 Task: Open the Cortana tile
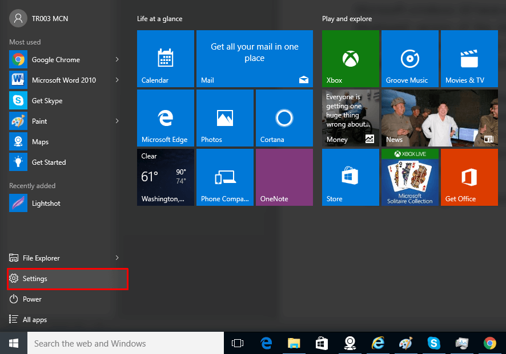(x=284, y=118)
